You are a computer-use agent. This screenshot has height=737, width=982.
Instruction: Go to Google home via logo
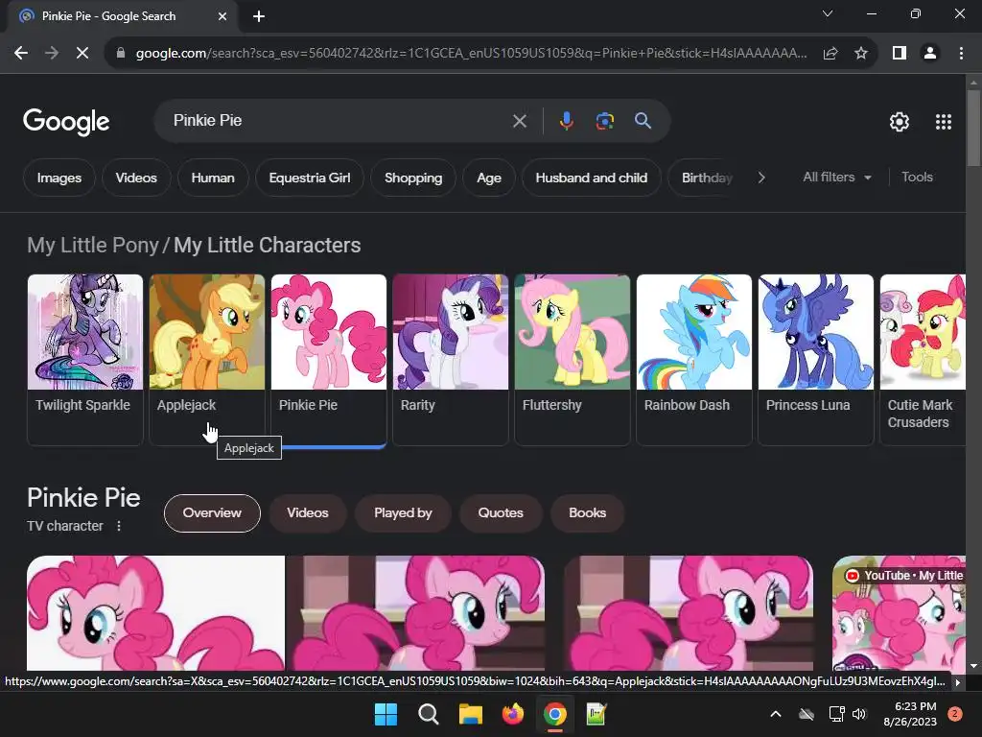pyautogui.click(x=66, y=122)
